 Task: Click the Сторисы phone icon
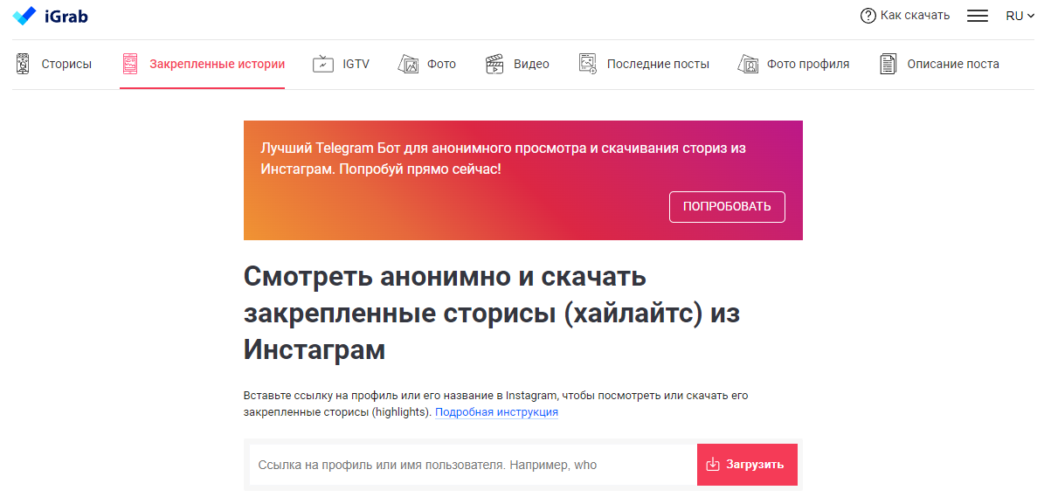tap(23, 64)
